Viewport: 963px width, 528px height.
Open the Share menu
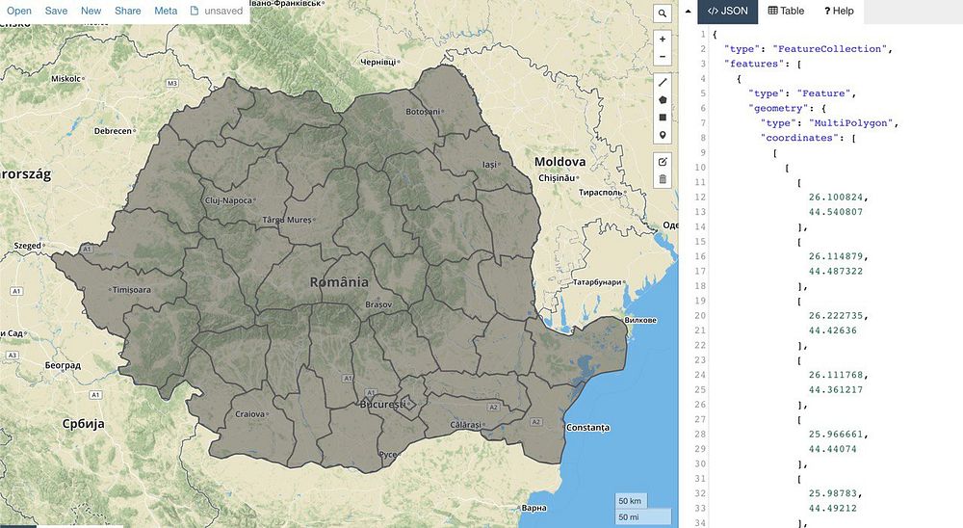128,11
